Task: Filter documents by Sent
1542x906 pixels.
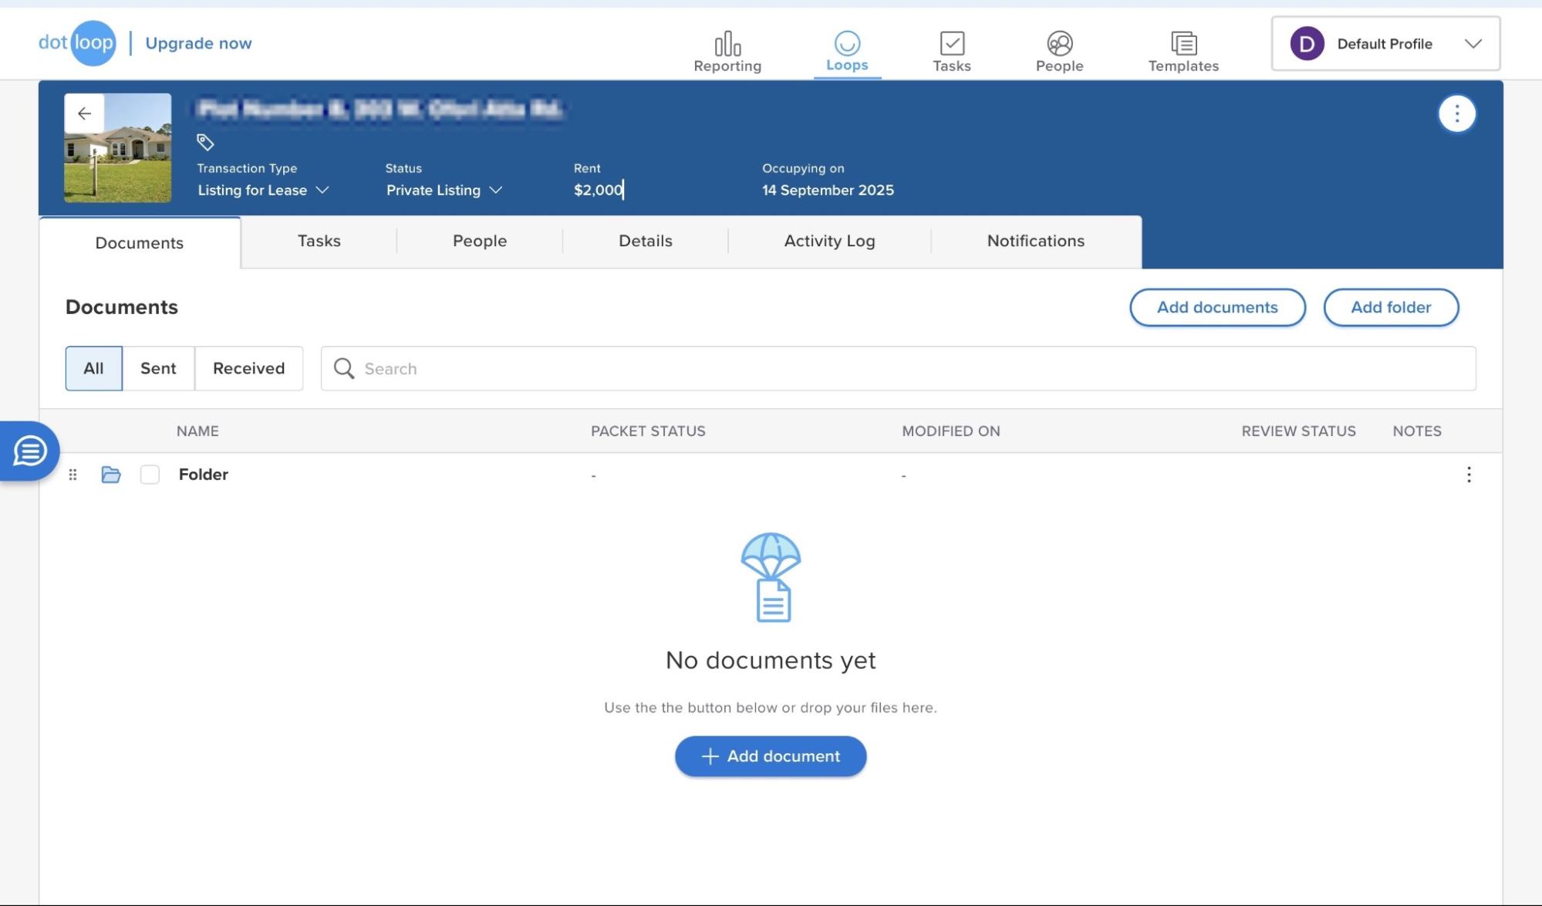Action: coord(157,368)
